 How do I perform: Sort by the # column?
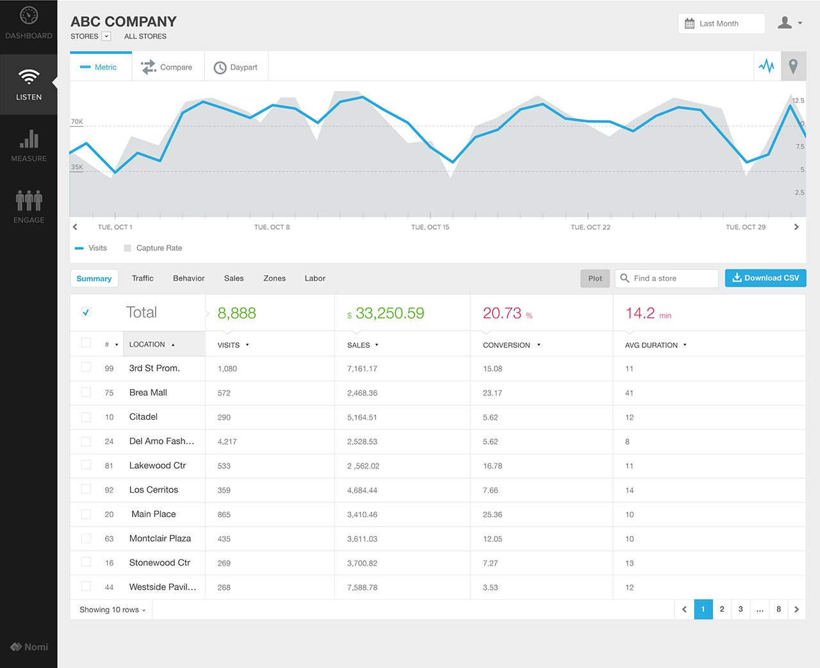pos(111,344)
